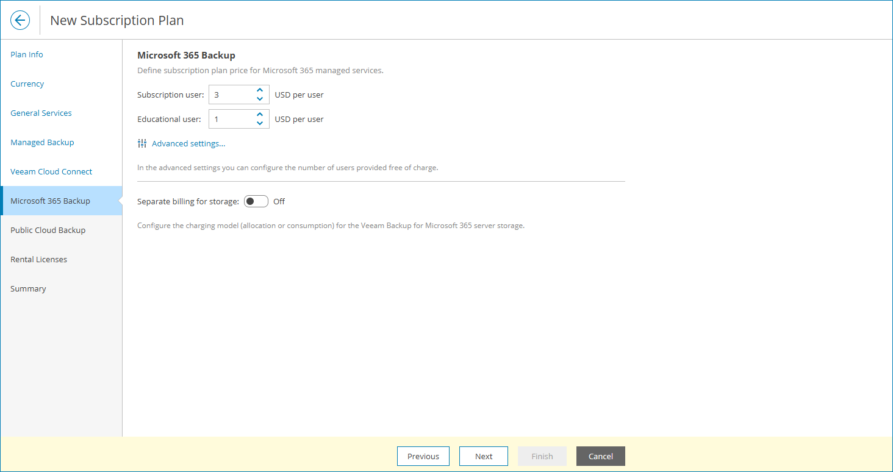Enable Separate billing for storage
Viewport: 893px width, 472px height.
point(256,201)
